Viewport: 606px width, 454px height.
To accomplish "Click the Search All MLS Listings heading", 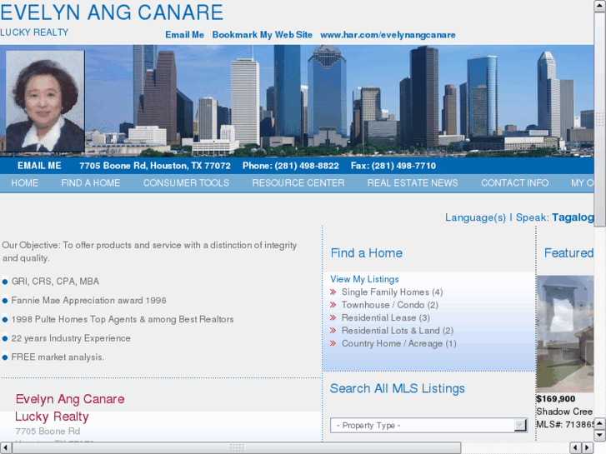I will point(398,388).
